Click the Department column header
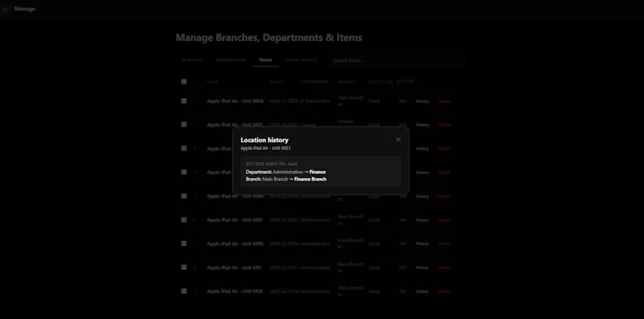The height and width of the screenshot is (319, 644). (314, 82)
